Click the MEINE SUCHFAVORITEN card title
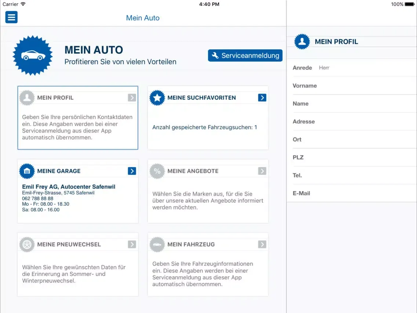Image resolution: width=417 pixels, height=313 pixels. pyautogui.click(x=202, y=98)
